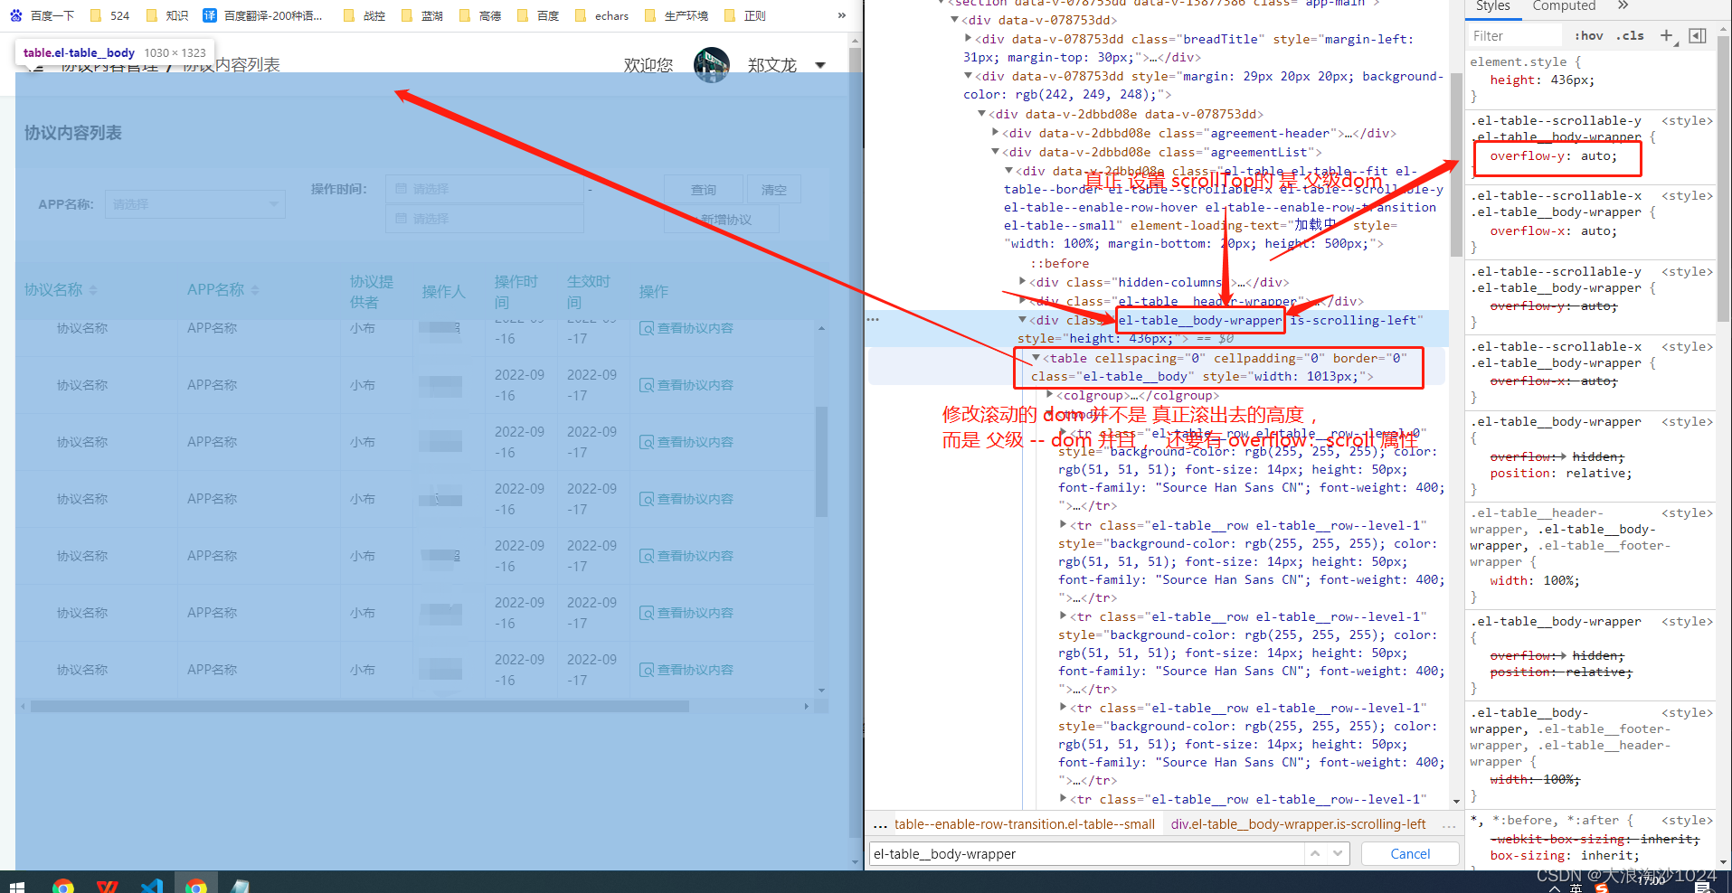The width and height of the screenshot is (1732, 893).
Task: Click the Elements tree vertical scrollbar
Action: (1456, 163)
